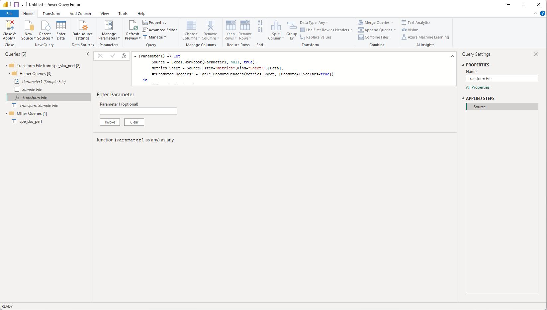Image resolution: width=547 pixels, height=310 pixels.
Task: Collapse the Helper Queries folder
Action: point(9,74)
